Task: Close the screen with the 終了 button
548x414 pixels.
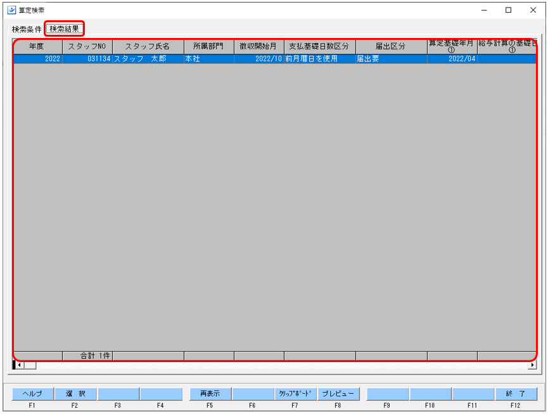Action: [x=516, y=394]
